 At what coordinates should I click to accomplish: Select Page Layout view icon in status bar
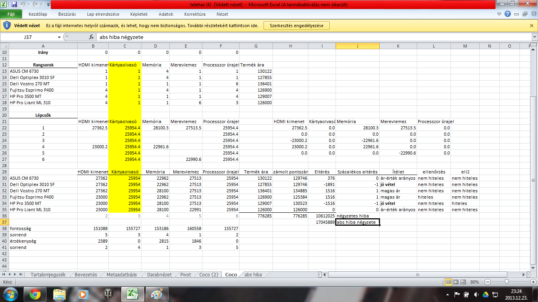click(456, 282)
